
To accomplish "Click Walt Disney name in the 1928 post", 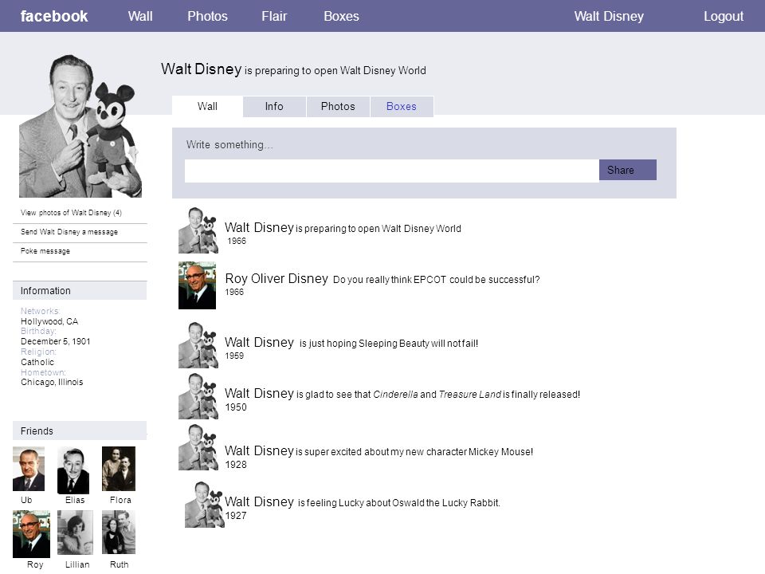I will coord(259,450).
